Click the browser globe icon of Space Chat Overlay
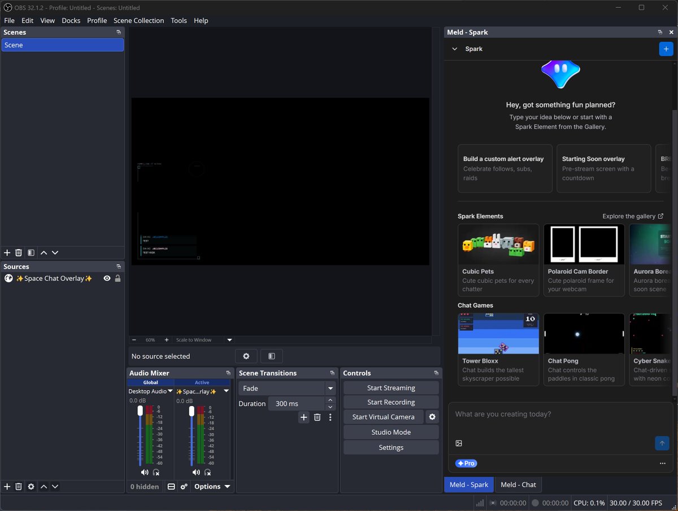This screenshot has height=511, width=678. [x=8, y=278]
